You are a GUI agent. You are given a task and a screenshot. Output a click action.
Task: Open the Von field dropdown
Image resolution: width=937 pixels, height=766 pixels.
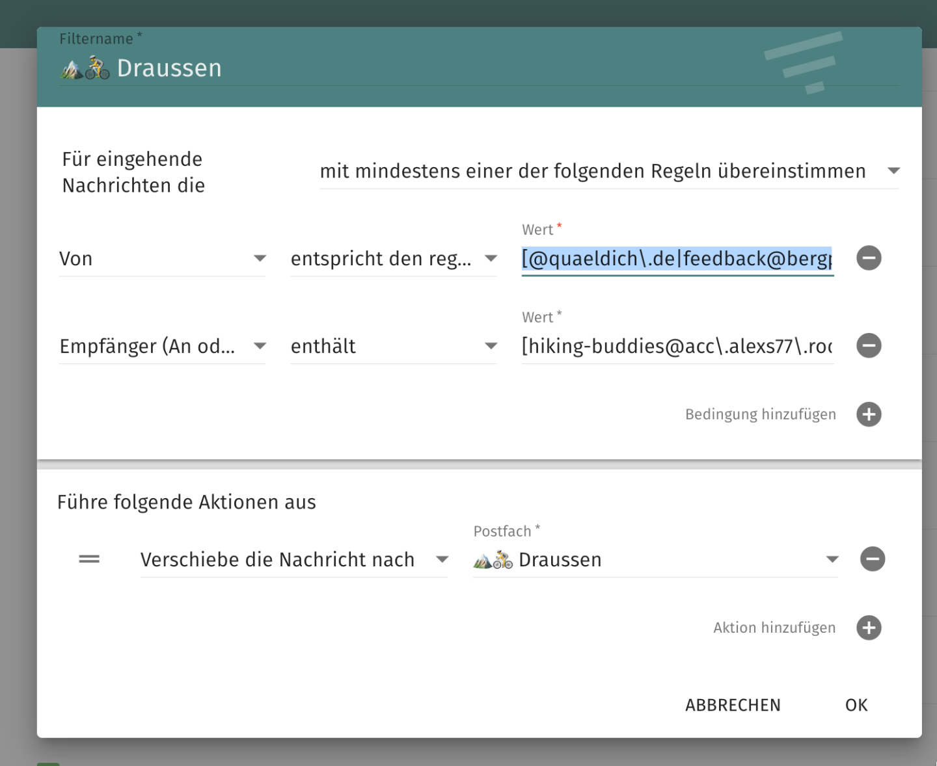coord(162,259)
